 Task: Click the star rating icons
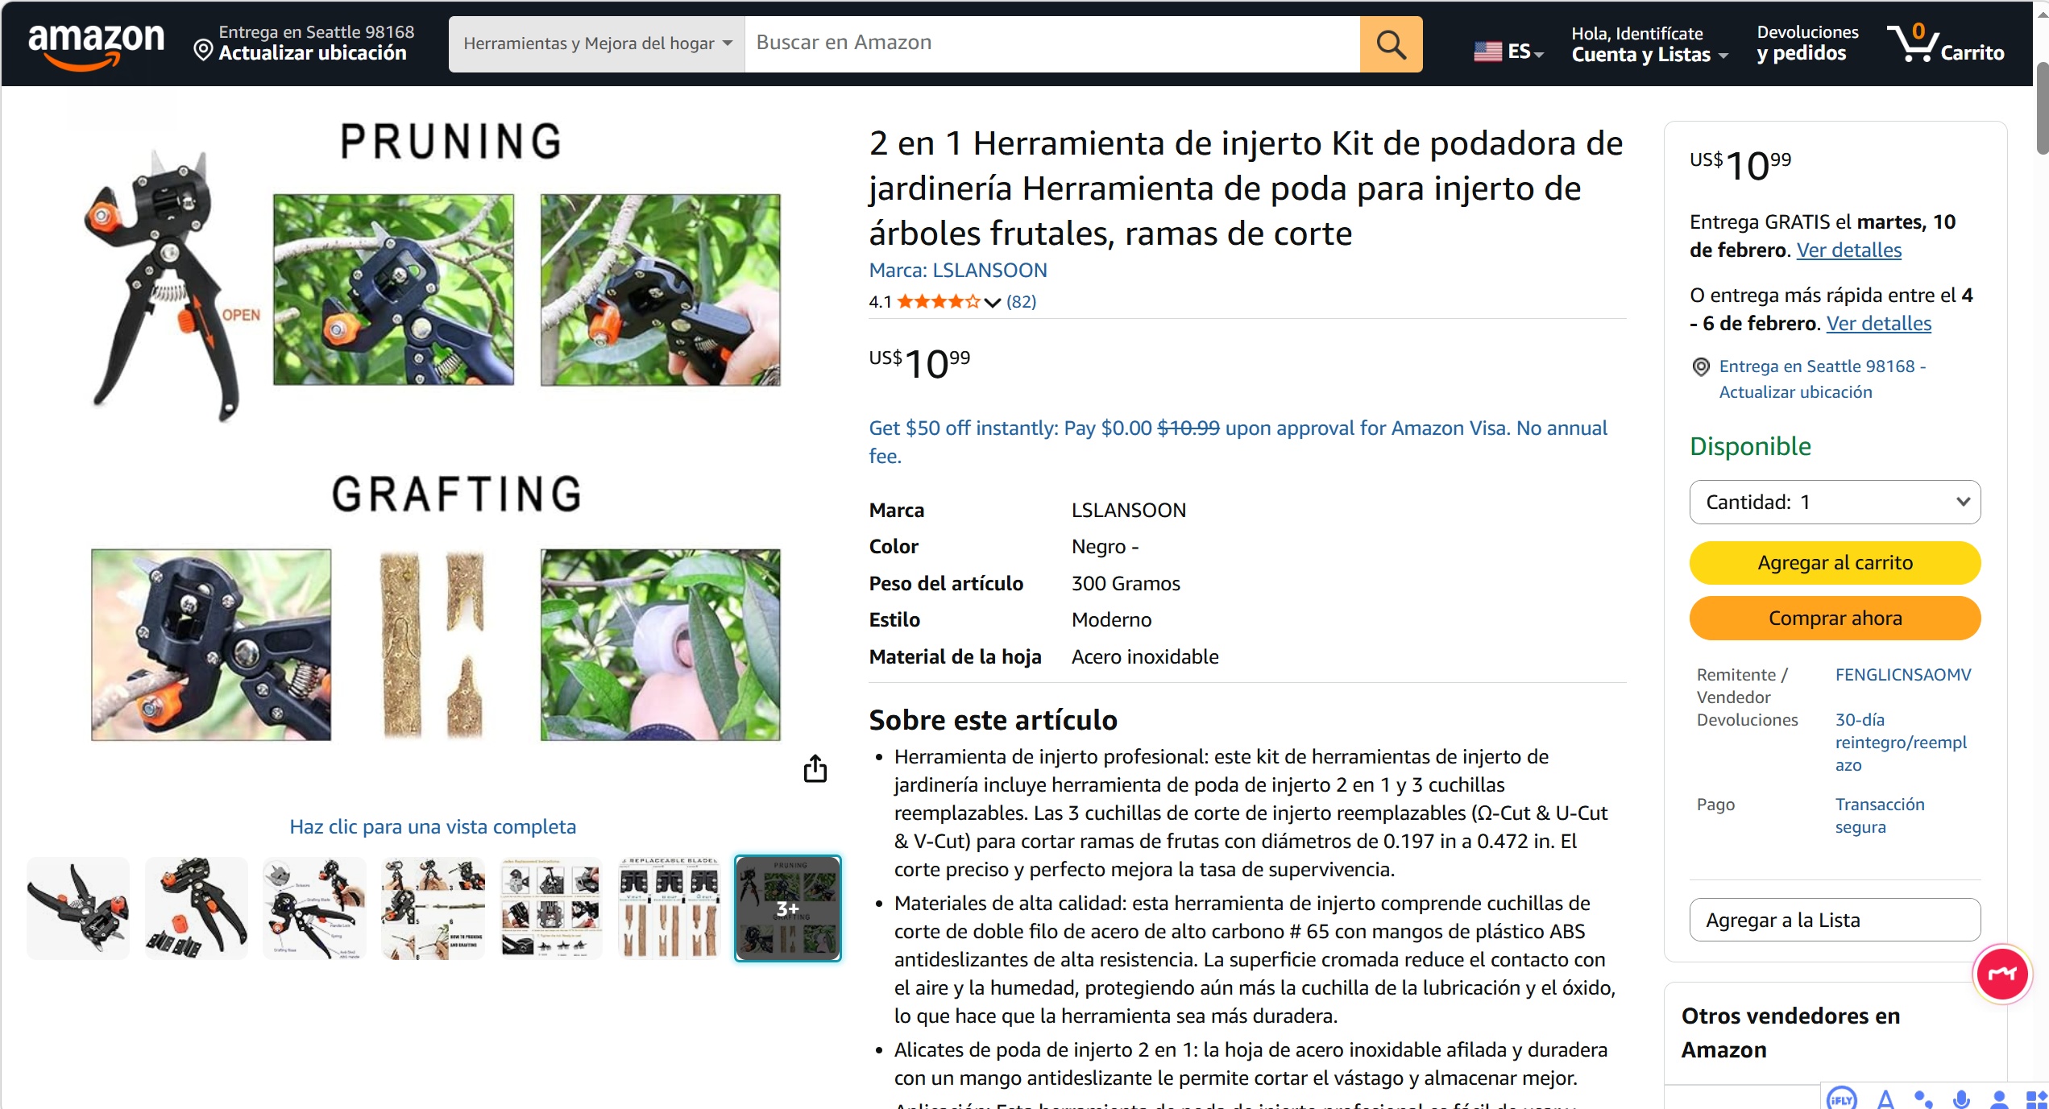tap(939, 302)
